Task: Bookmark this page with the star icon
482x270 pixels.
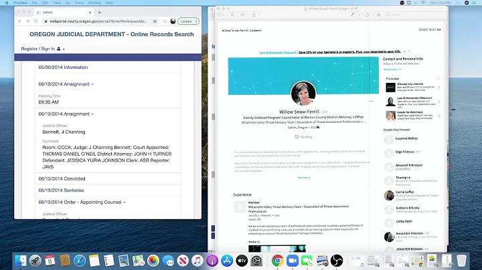Action: pyautogui.click(x=155, y=21)
